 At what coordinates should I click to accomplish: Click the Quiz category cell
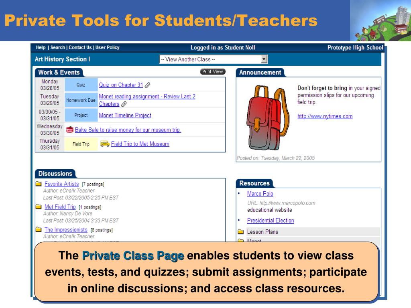pos(81,85)
